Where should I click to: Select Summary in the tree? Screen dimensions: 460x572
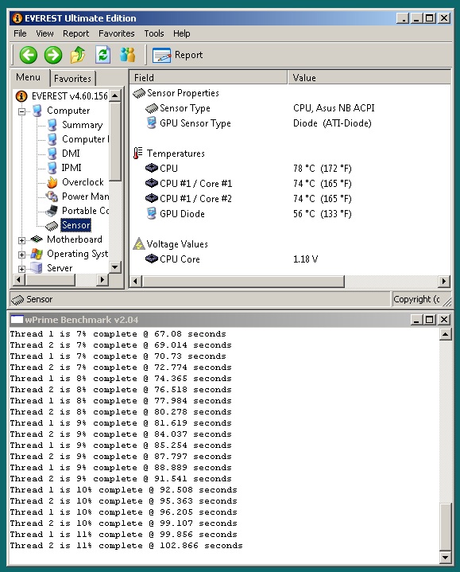tap(83, 125)
